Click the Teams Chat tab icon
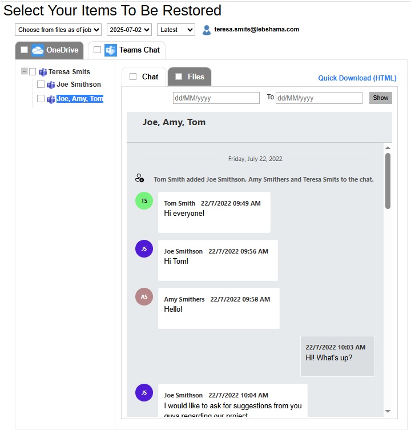 pos(110,50)
